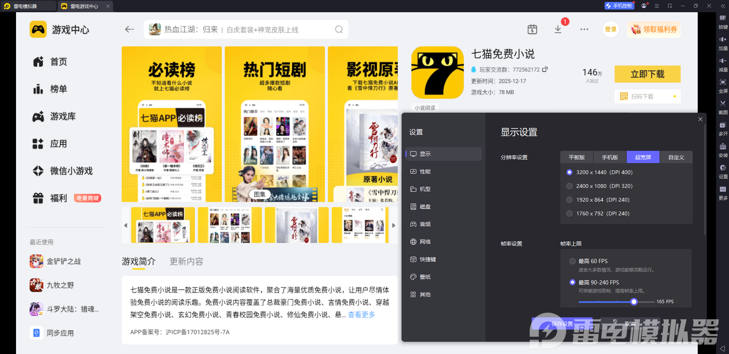This screenshot has width=729, height=354.
Task: Click the 手机控制 phone control button
Action: click(619, 6)
